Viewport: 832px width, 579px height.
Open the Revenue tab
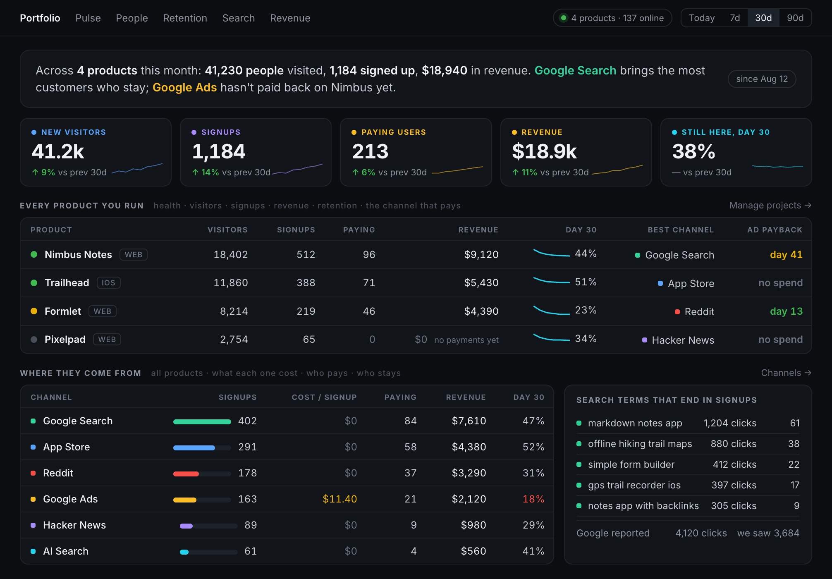point(290,18)
